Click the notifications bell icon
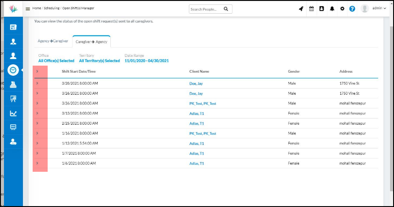 pos(332,9)
